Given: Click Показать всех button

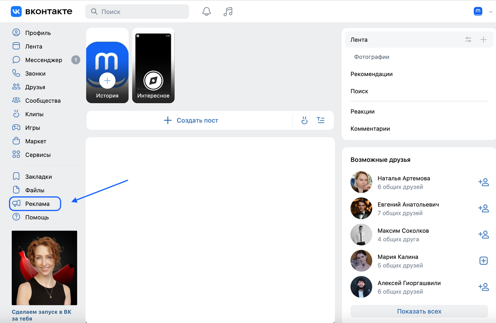Looking at the screenshot, I should coord(419,311).
